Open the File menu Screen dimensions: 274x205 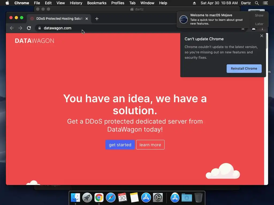(37, 3)
